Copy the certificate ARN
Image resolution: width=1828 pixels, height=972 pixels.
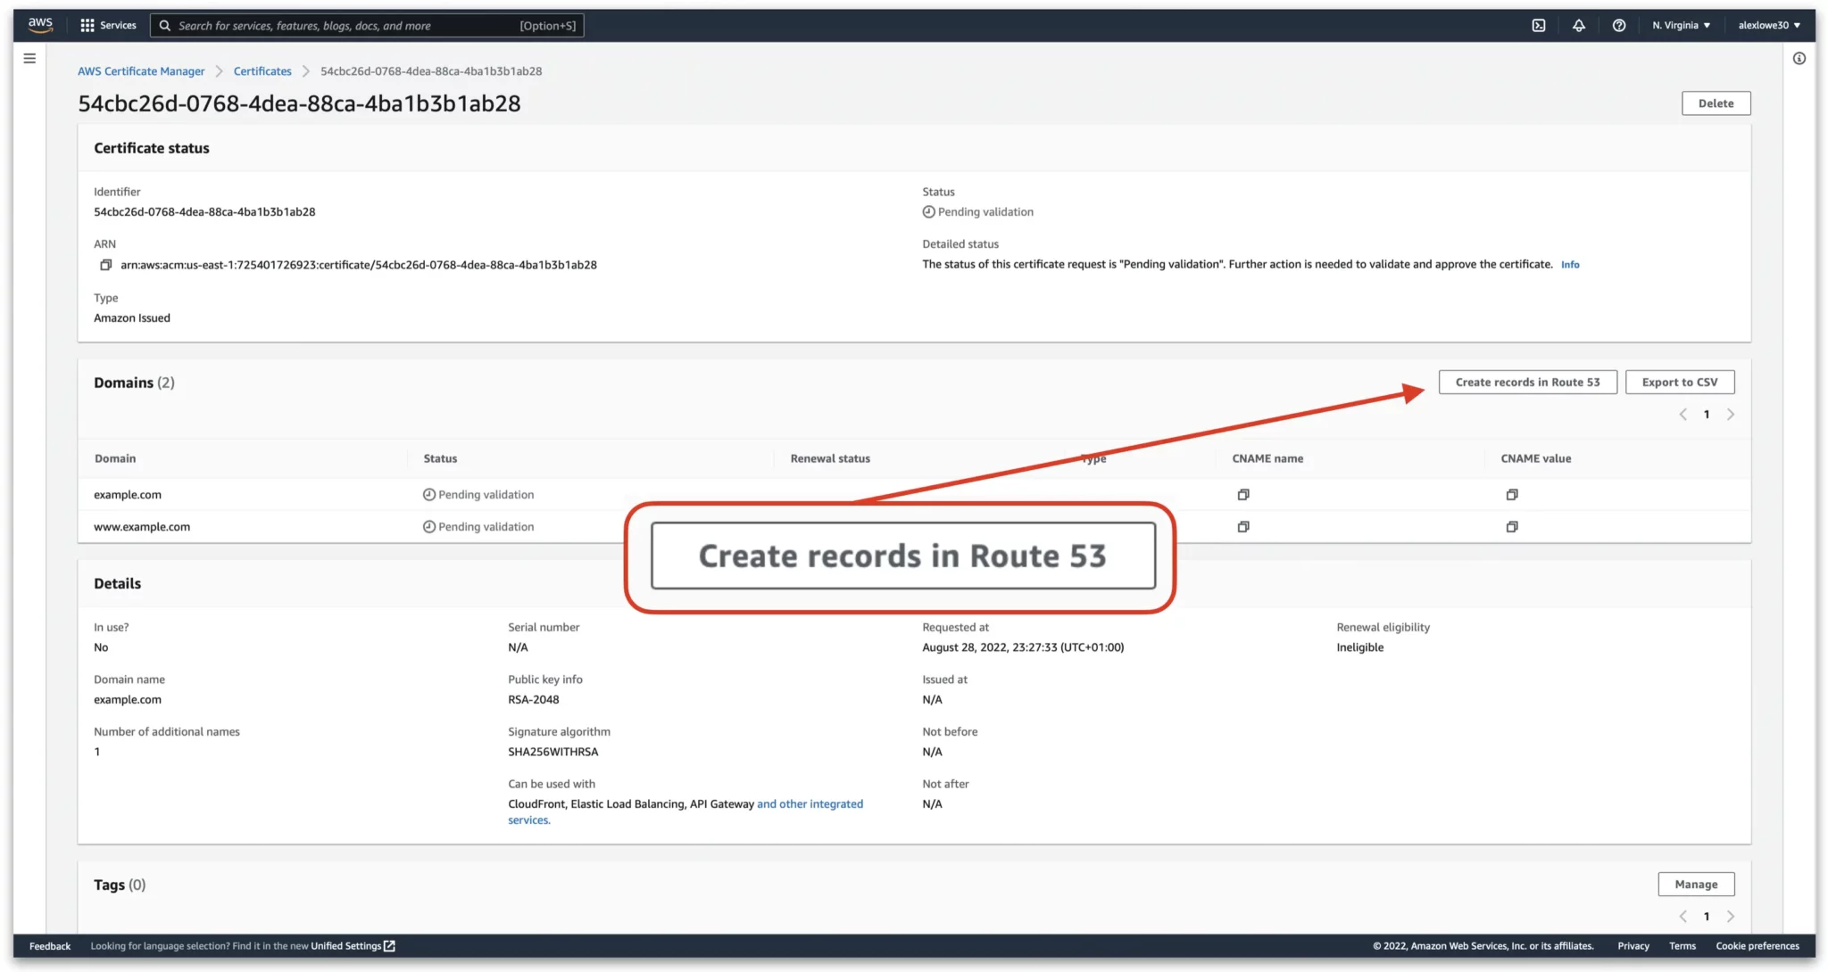pos(105,265)
